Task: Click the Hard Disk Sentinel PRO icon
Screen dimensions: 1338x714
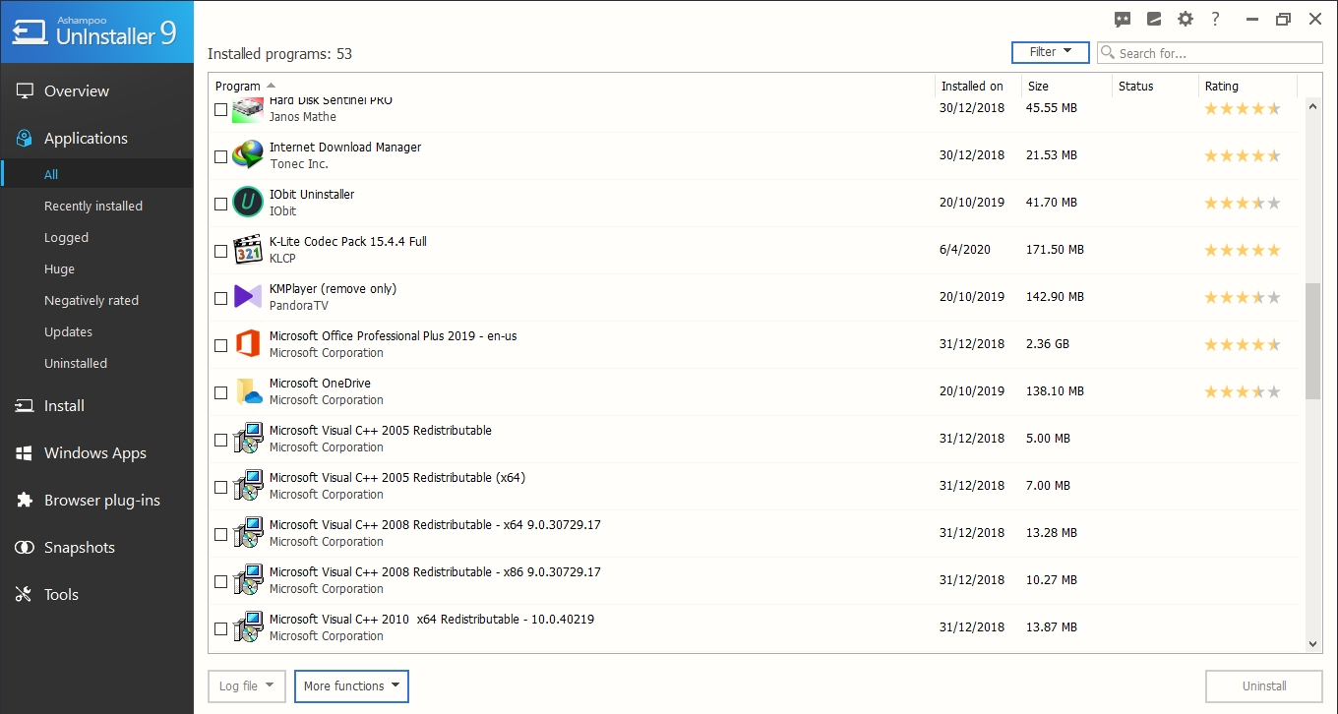Action: coord(248,110)
